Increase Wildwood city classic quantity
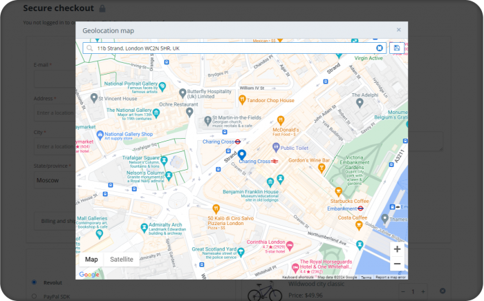484x301 pixels. pyautogui.click(x=423, y=291)
